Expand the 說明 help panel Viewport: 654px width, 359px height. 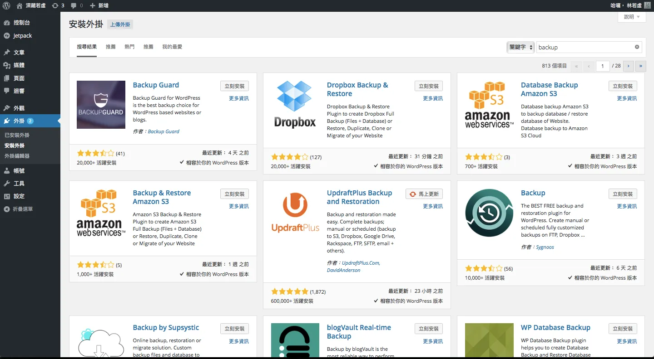click(631, 17)
